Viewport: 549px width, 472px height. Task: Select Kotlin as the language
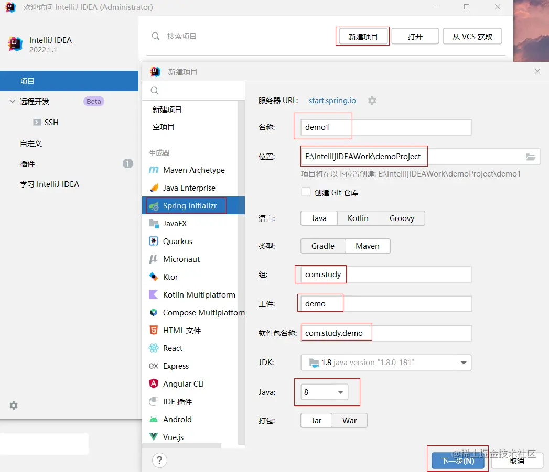click(358, 218)
